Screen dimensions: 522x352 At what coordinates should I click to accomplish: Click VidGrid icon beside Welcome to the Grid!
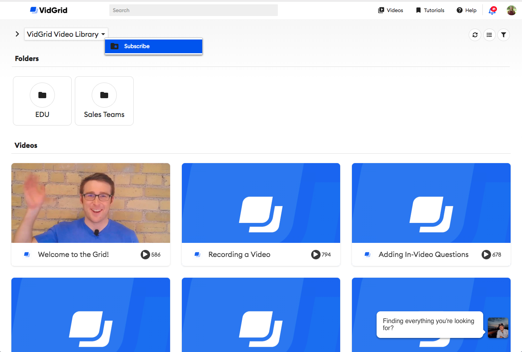point(27,255)
